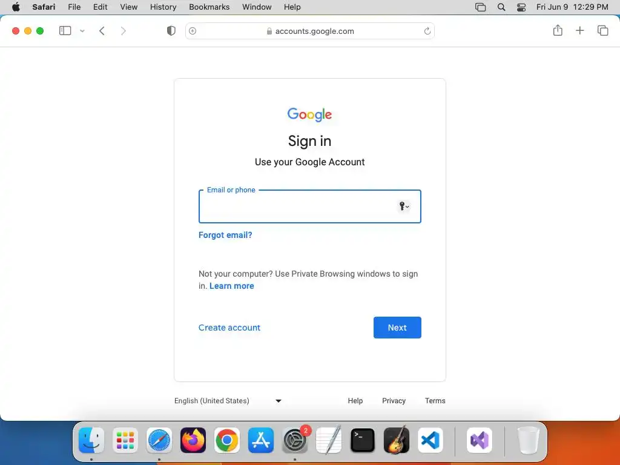Reload the page with the refresh icon
Screen dimensions: 620x465
(x=427, y=31)
